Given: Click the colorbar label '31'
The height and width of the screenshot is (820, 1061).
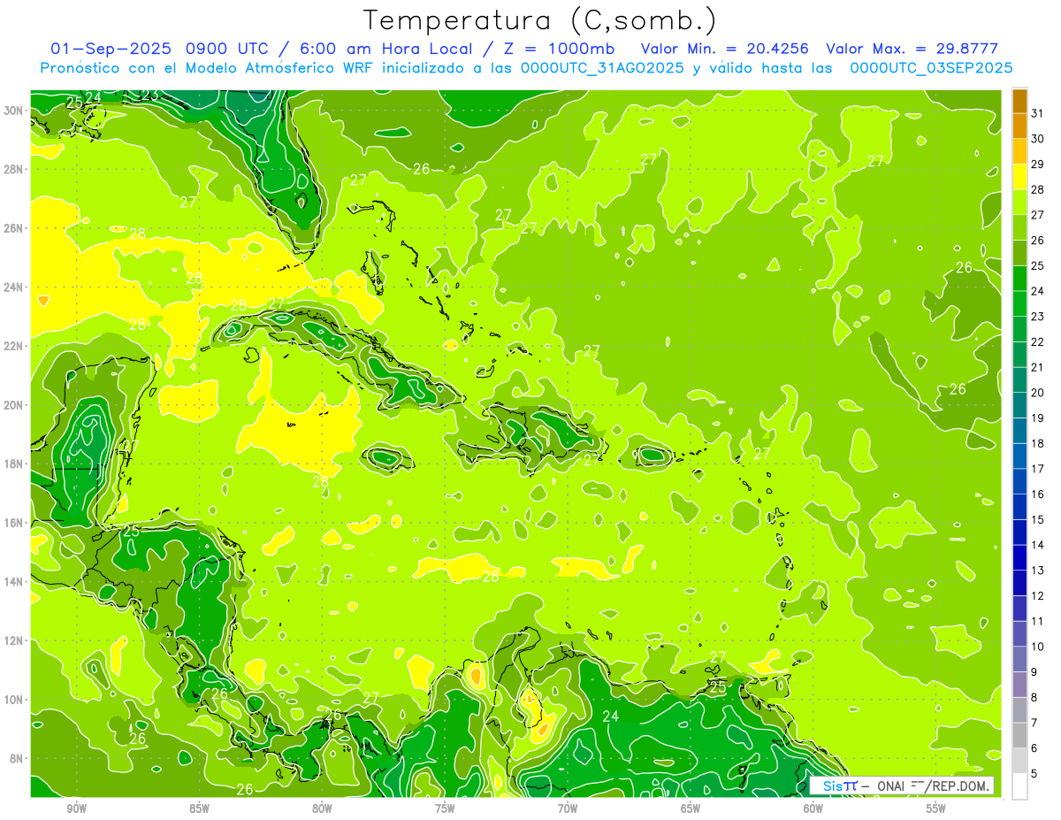Looking at the screenshot, I should tap(1038, 112).
